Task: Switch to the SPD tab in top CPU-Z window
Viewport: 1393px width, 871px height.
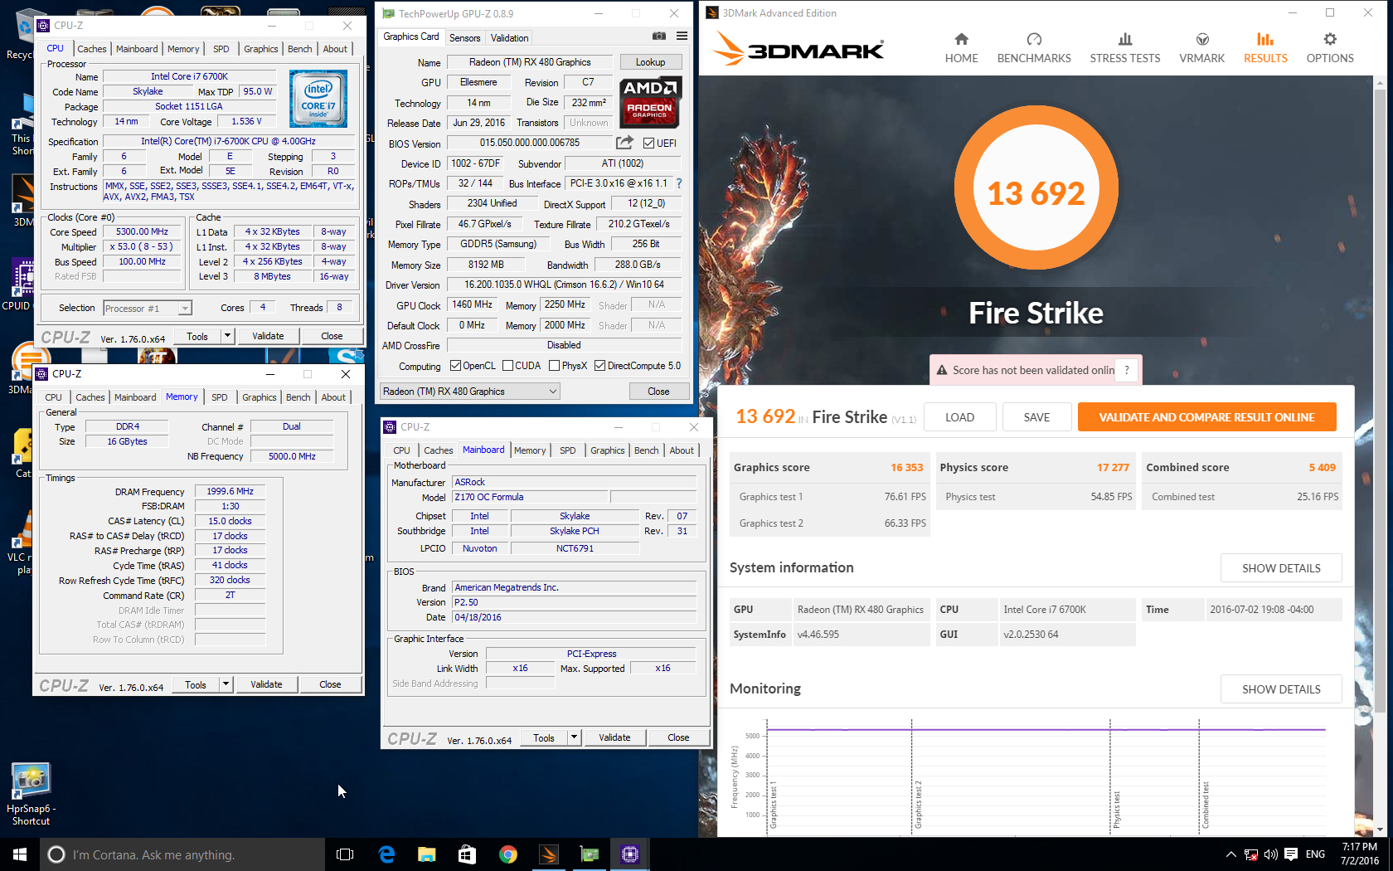Action: coord(221,49)
